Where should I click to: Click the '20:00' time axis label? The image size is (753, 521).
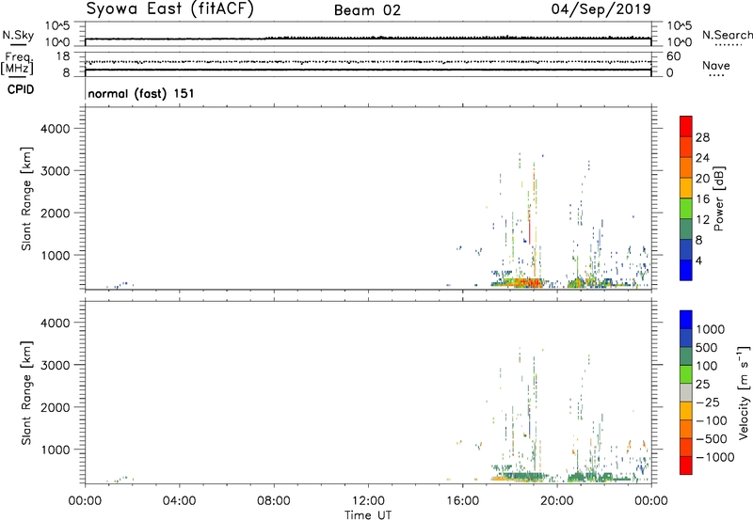tap(556, 501)
